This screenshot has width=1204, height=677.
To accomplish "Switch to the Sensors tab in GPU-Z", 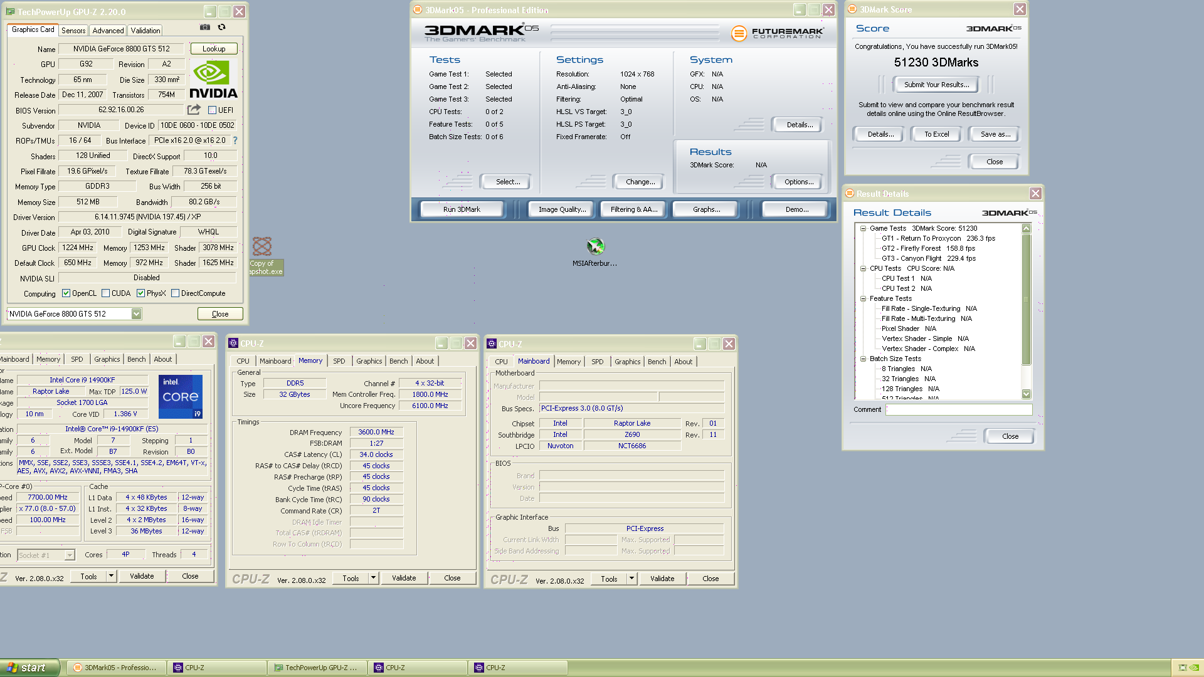I will [x=73, y=31].
